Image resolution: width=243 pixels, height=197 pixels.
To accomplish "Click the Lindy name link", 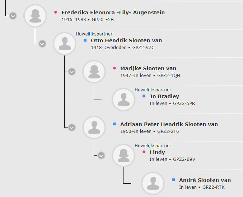I will 157,152.
